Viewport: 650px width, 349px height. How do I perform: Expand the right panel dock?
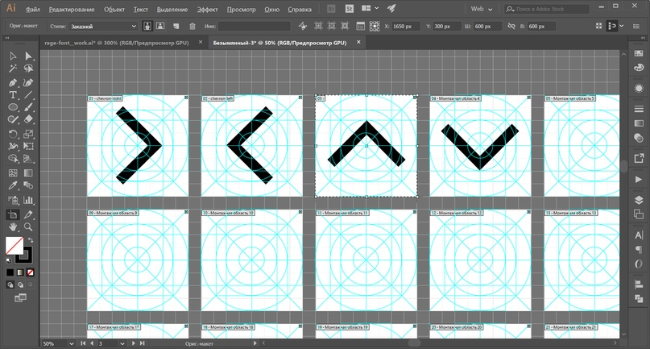coord(643,38)
